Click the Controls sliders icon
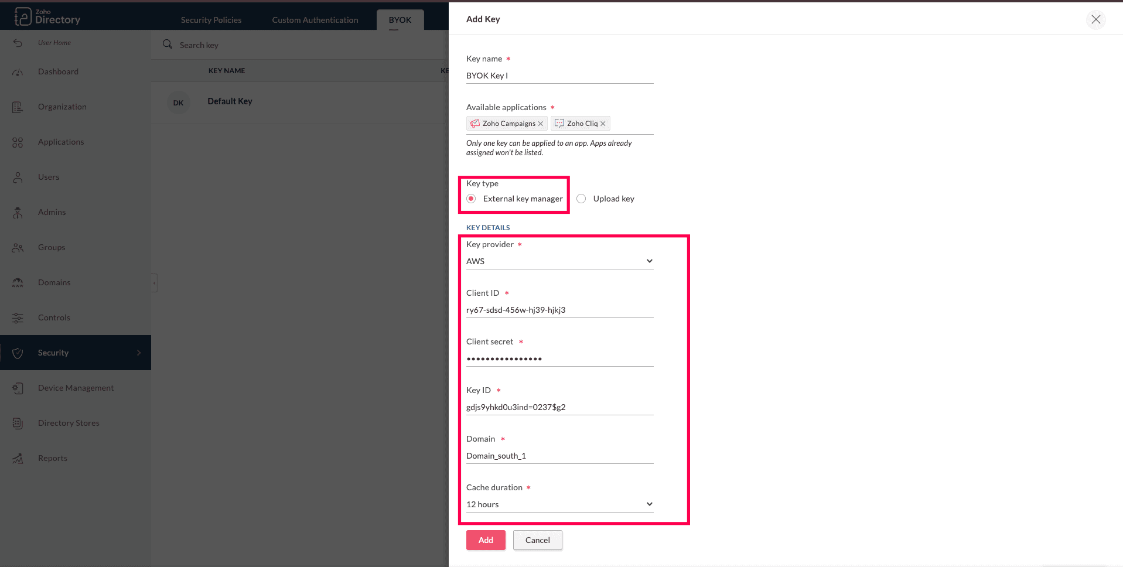1123x567 pixels. pos(18,318)
